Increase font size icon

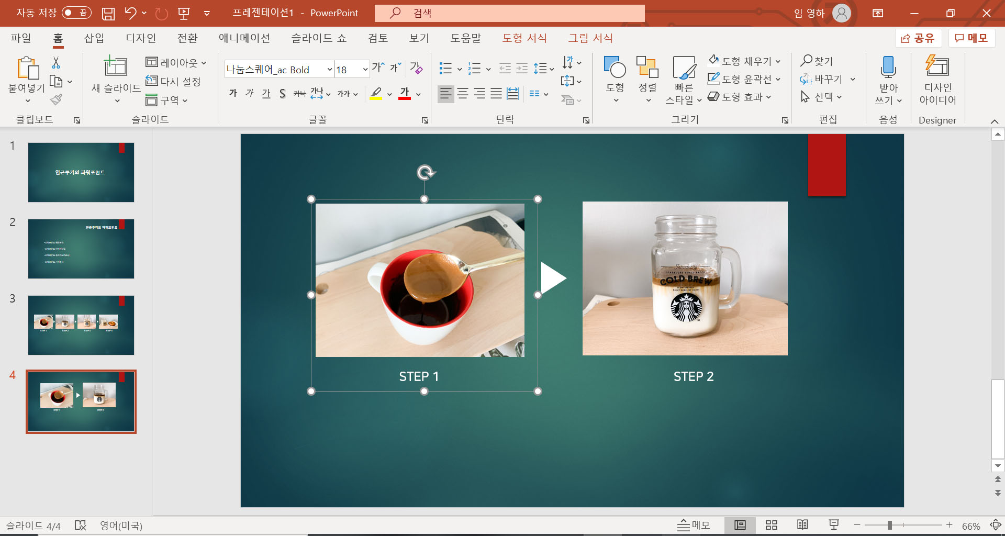click(x=378, y=68)
